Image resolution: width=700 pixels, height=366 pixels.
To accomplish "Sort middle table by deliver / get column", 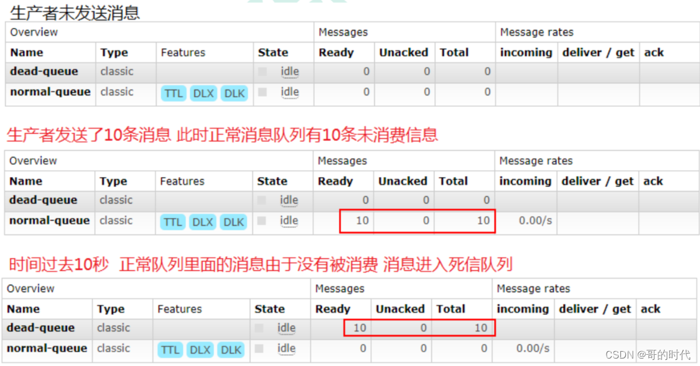I will (x=597, y=181).
